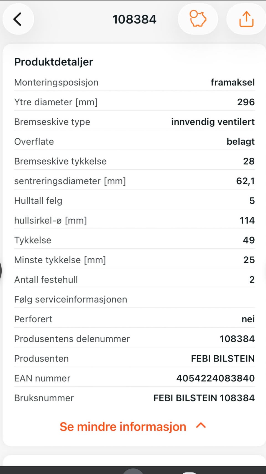Select the hullsirkel-ø 114 value
Image resolution: width=266 pixels, height=474 pixels.
tap(247, 220)
